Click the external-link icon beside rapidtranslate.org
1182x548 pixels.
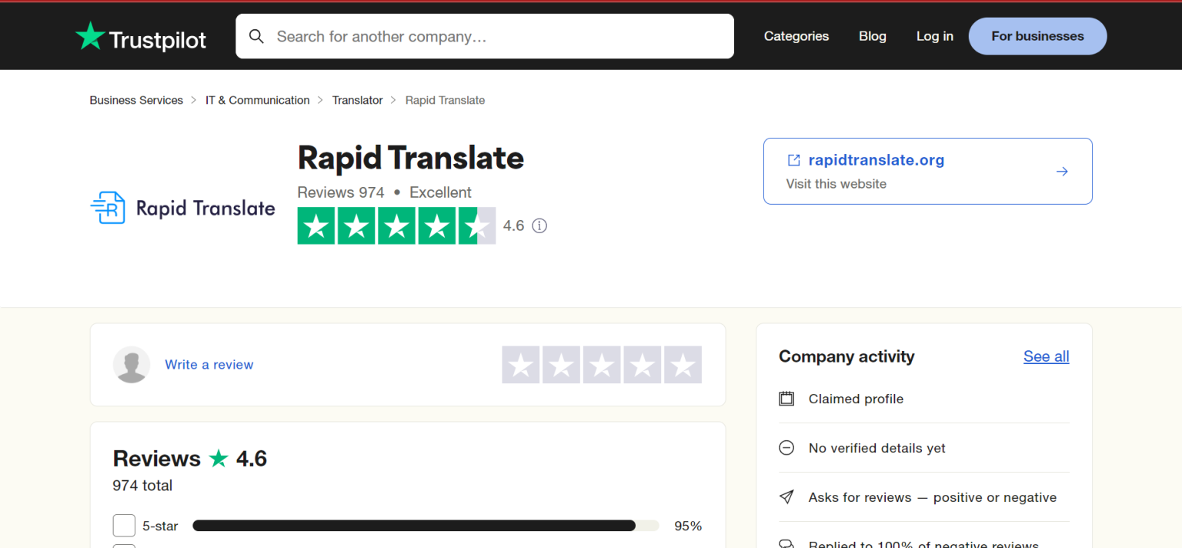(793, 159)
